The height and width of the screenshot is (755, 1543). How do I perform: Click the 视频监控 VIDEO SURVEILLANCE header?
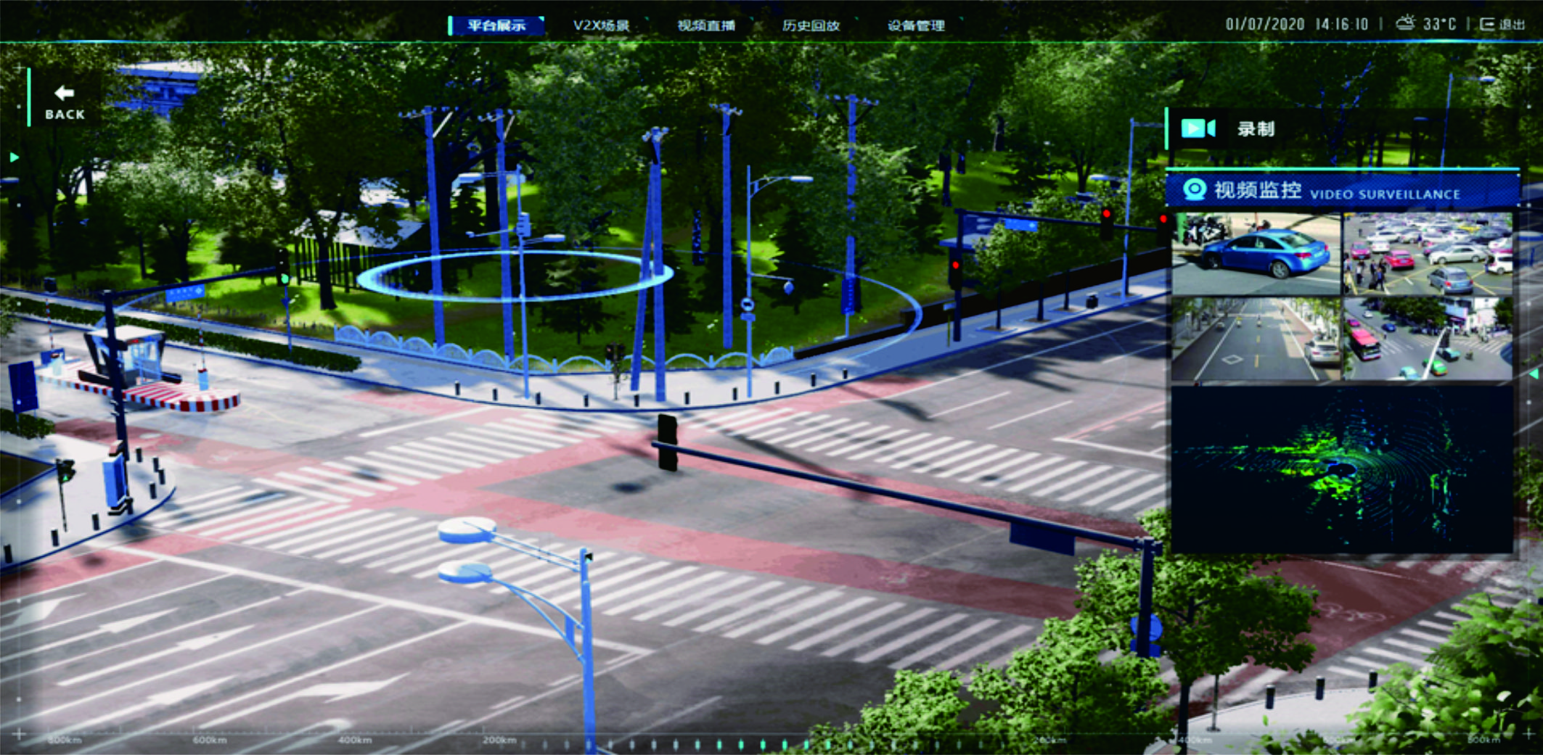(x=1342, y=190)
